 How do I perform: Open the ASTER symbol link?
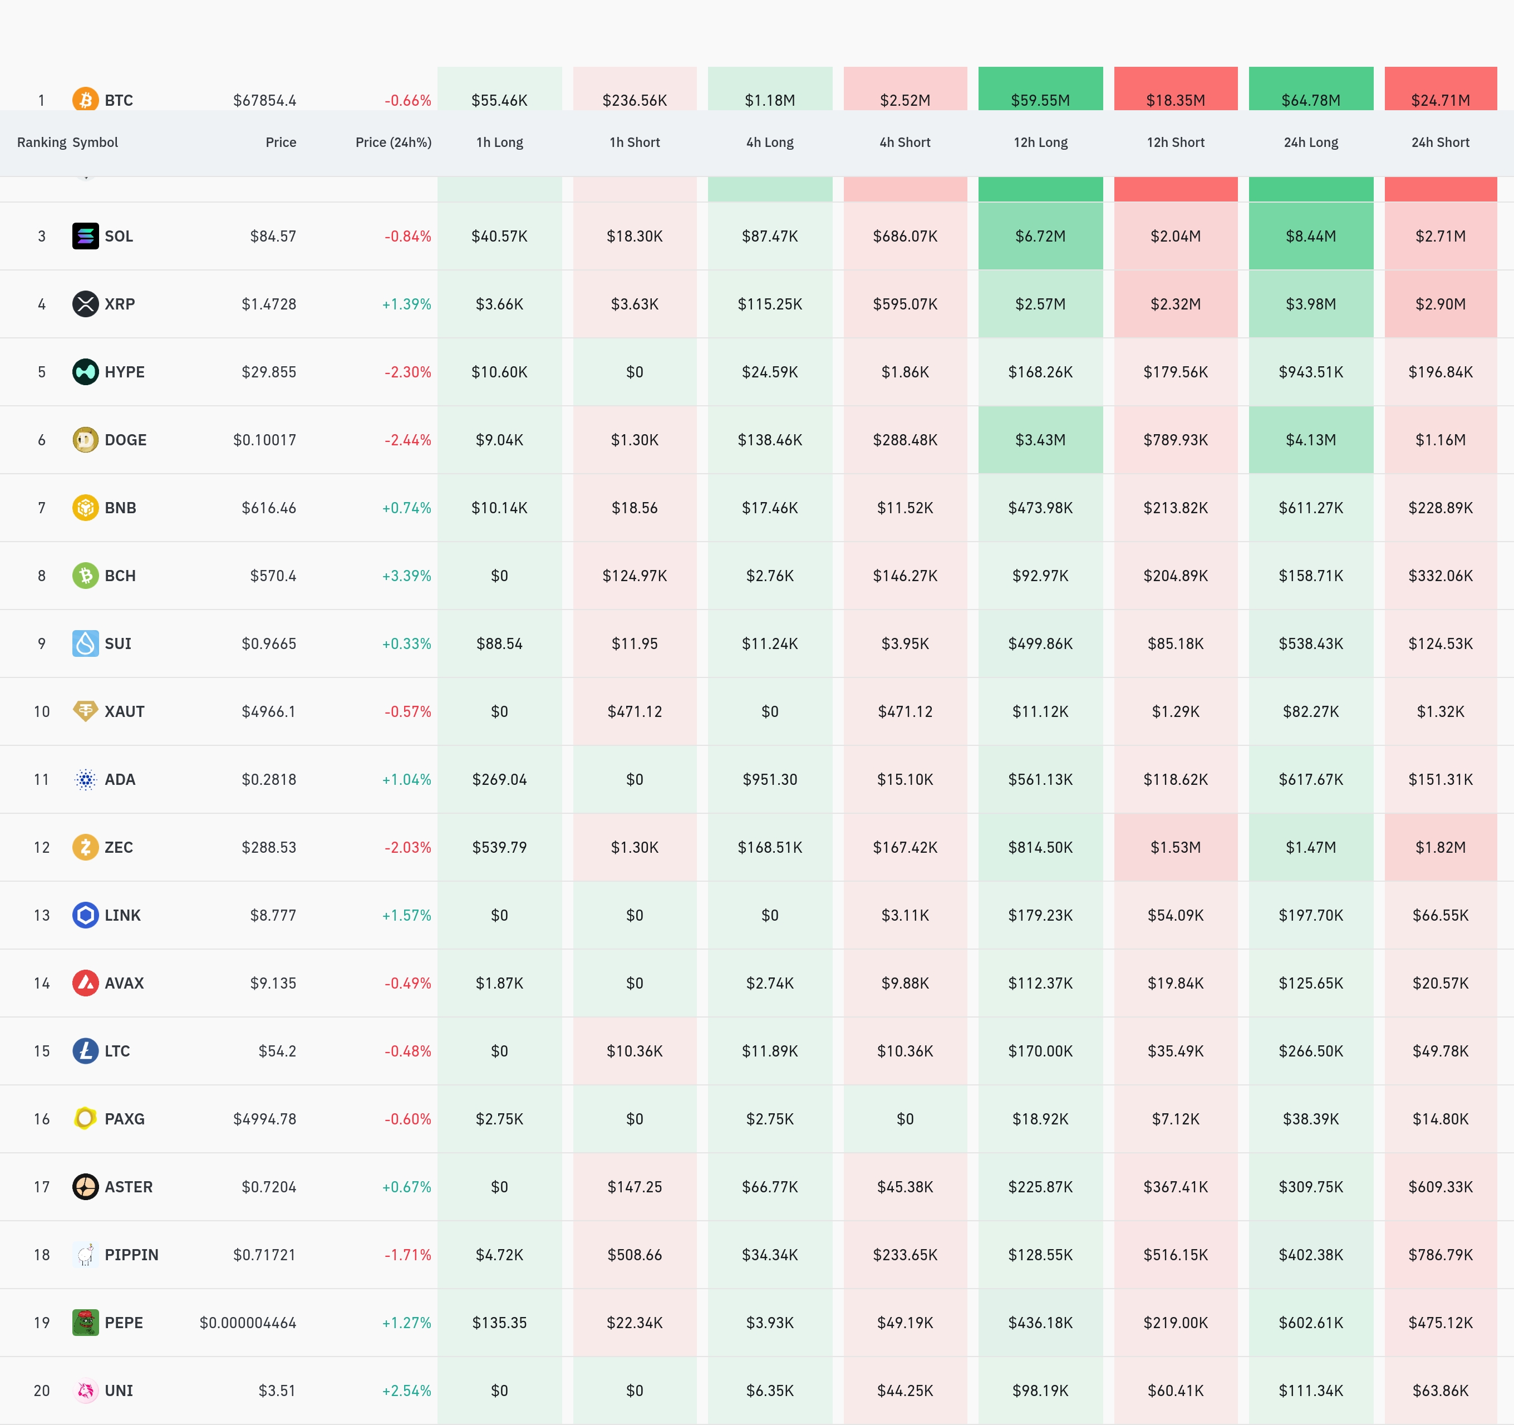click(x=128, y=1187)
